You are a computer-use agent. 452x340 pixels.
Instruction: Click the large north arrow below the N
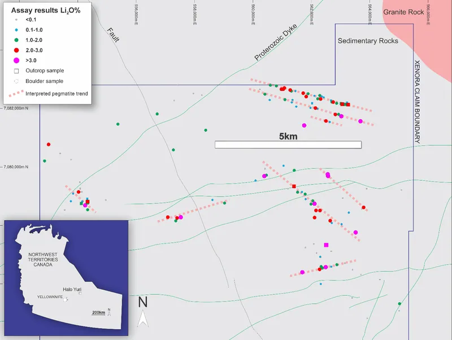click(x=143, y=319)
